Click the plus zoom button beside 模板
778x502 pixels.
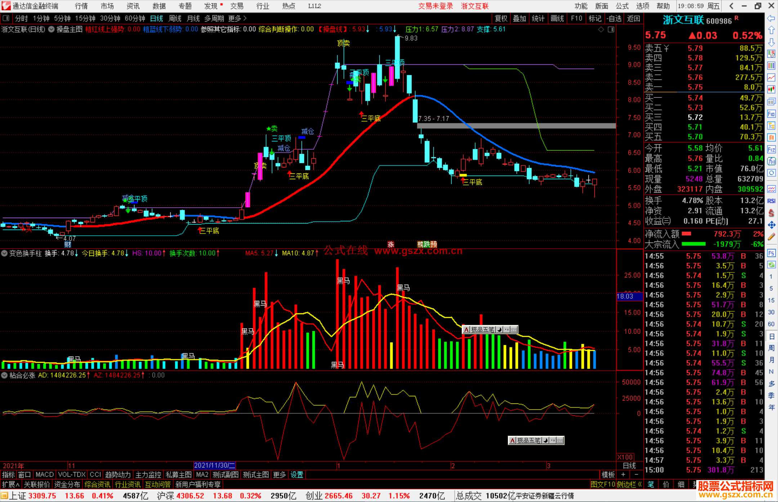point(623,475)
